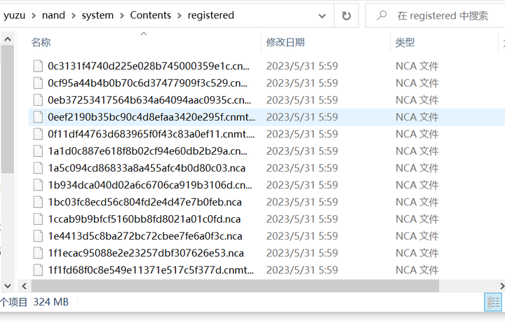Sort by the 修改日期 column header
Screen dimensions: 505x323
pyautogui.click(x=285, y=42)
